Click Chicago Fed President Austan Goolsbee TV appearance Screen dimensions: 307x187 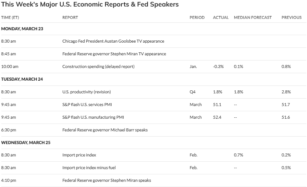113,41
